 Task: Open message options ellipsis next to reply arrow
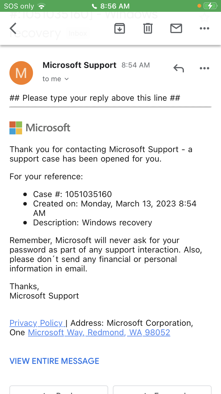point(204,69)
